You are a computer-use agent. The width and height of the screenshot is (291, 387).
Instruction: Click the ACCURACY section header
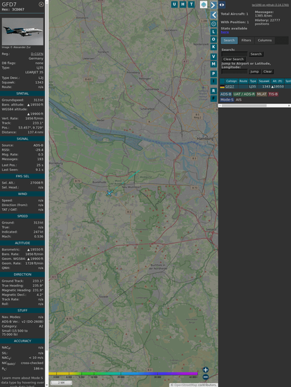point(22,341)
